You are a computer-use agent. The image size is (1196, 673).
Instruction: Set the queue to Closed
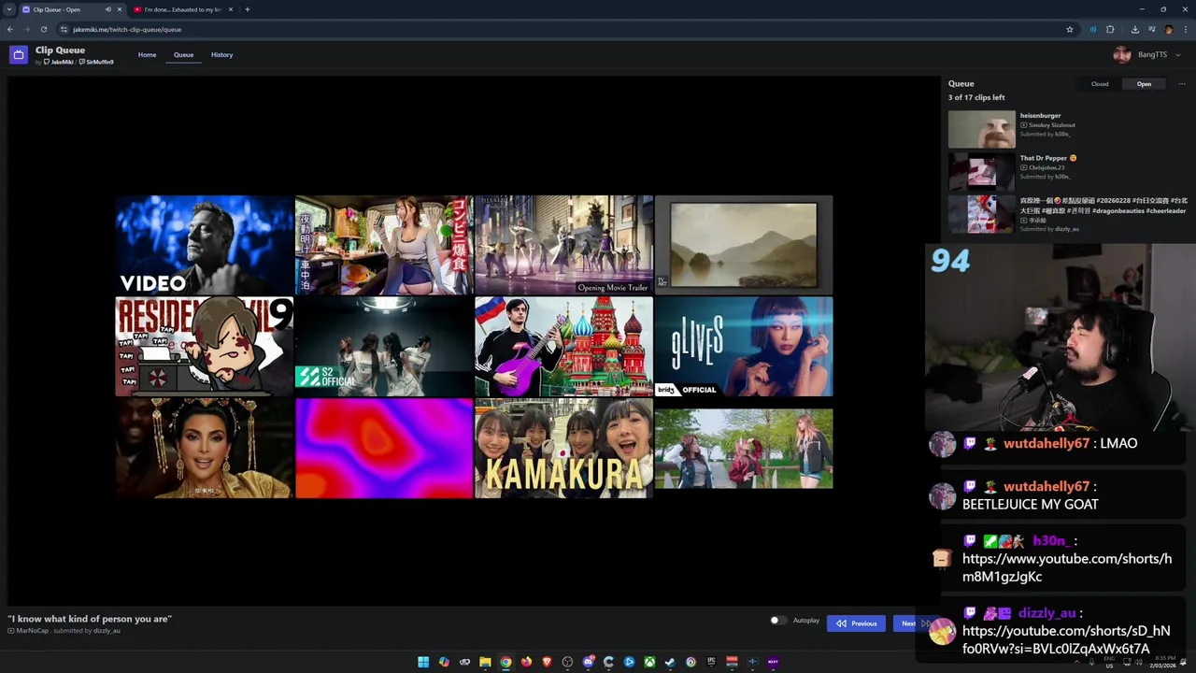[1100, 84]
